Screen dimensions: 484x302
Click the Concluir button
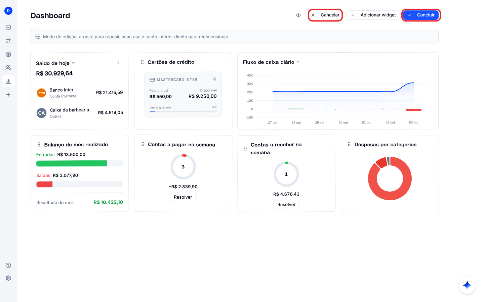421,15
